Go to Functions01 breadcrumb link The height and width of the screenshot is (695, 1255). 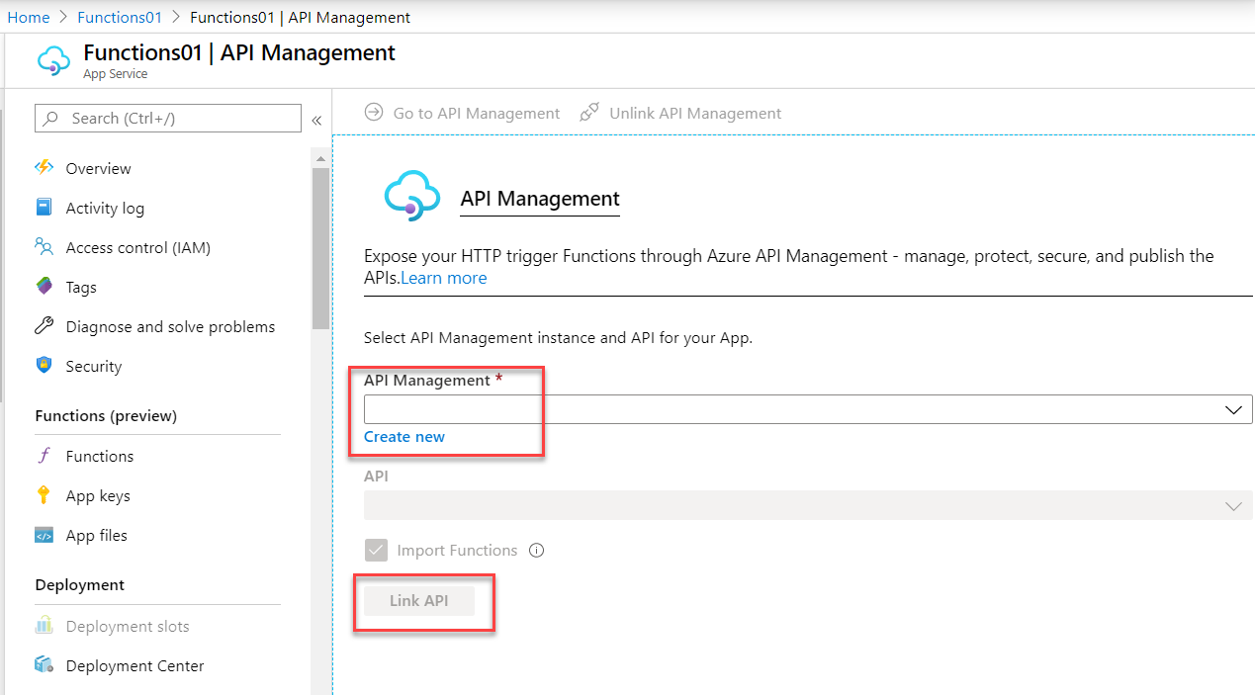pyautogui.click(x=120, y=17)
